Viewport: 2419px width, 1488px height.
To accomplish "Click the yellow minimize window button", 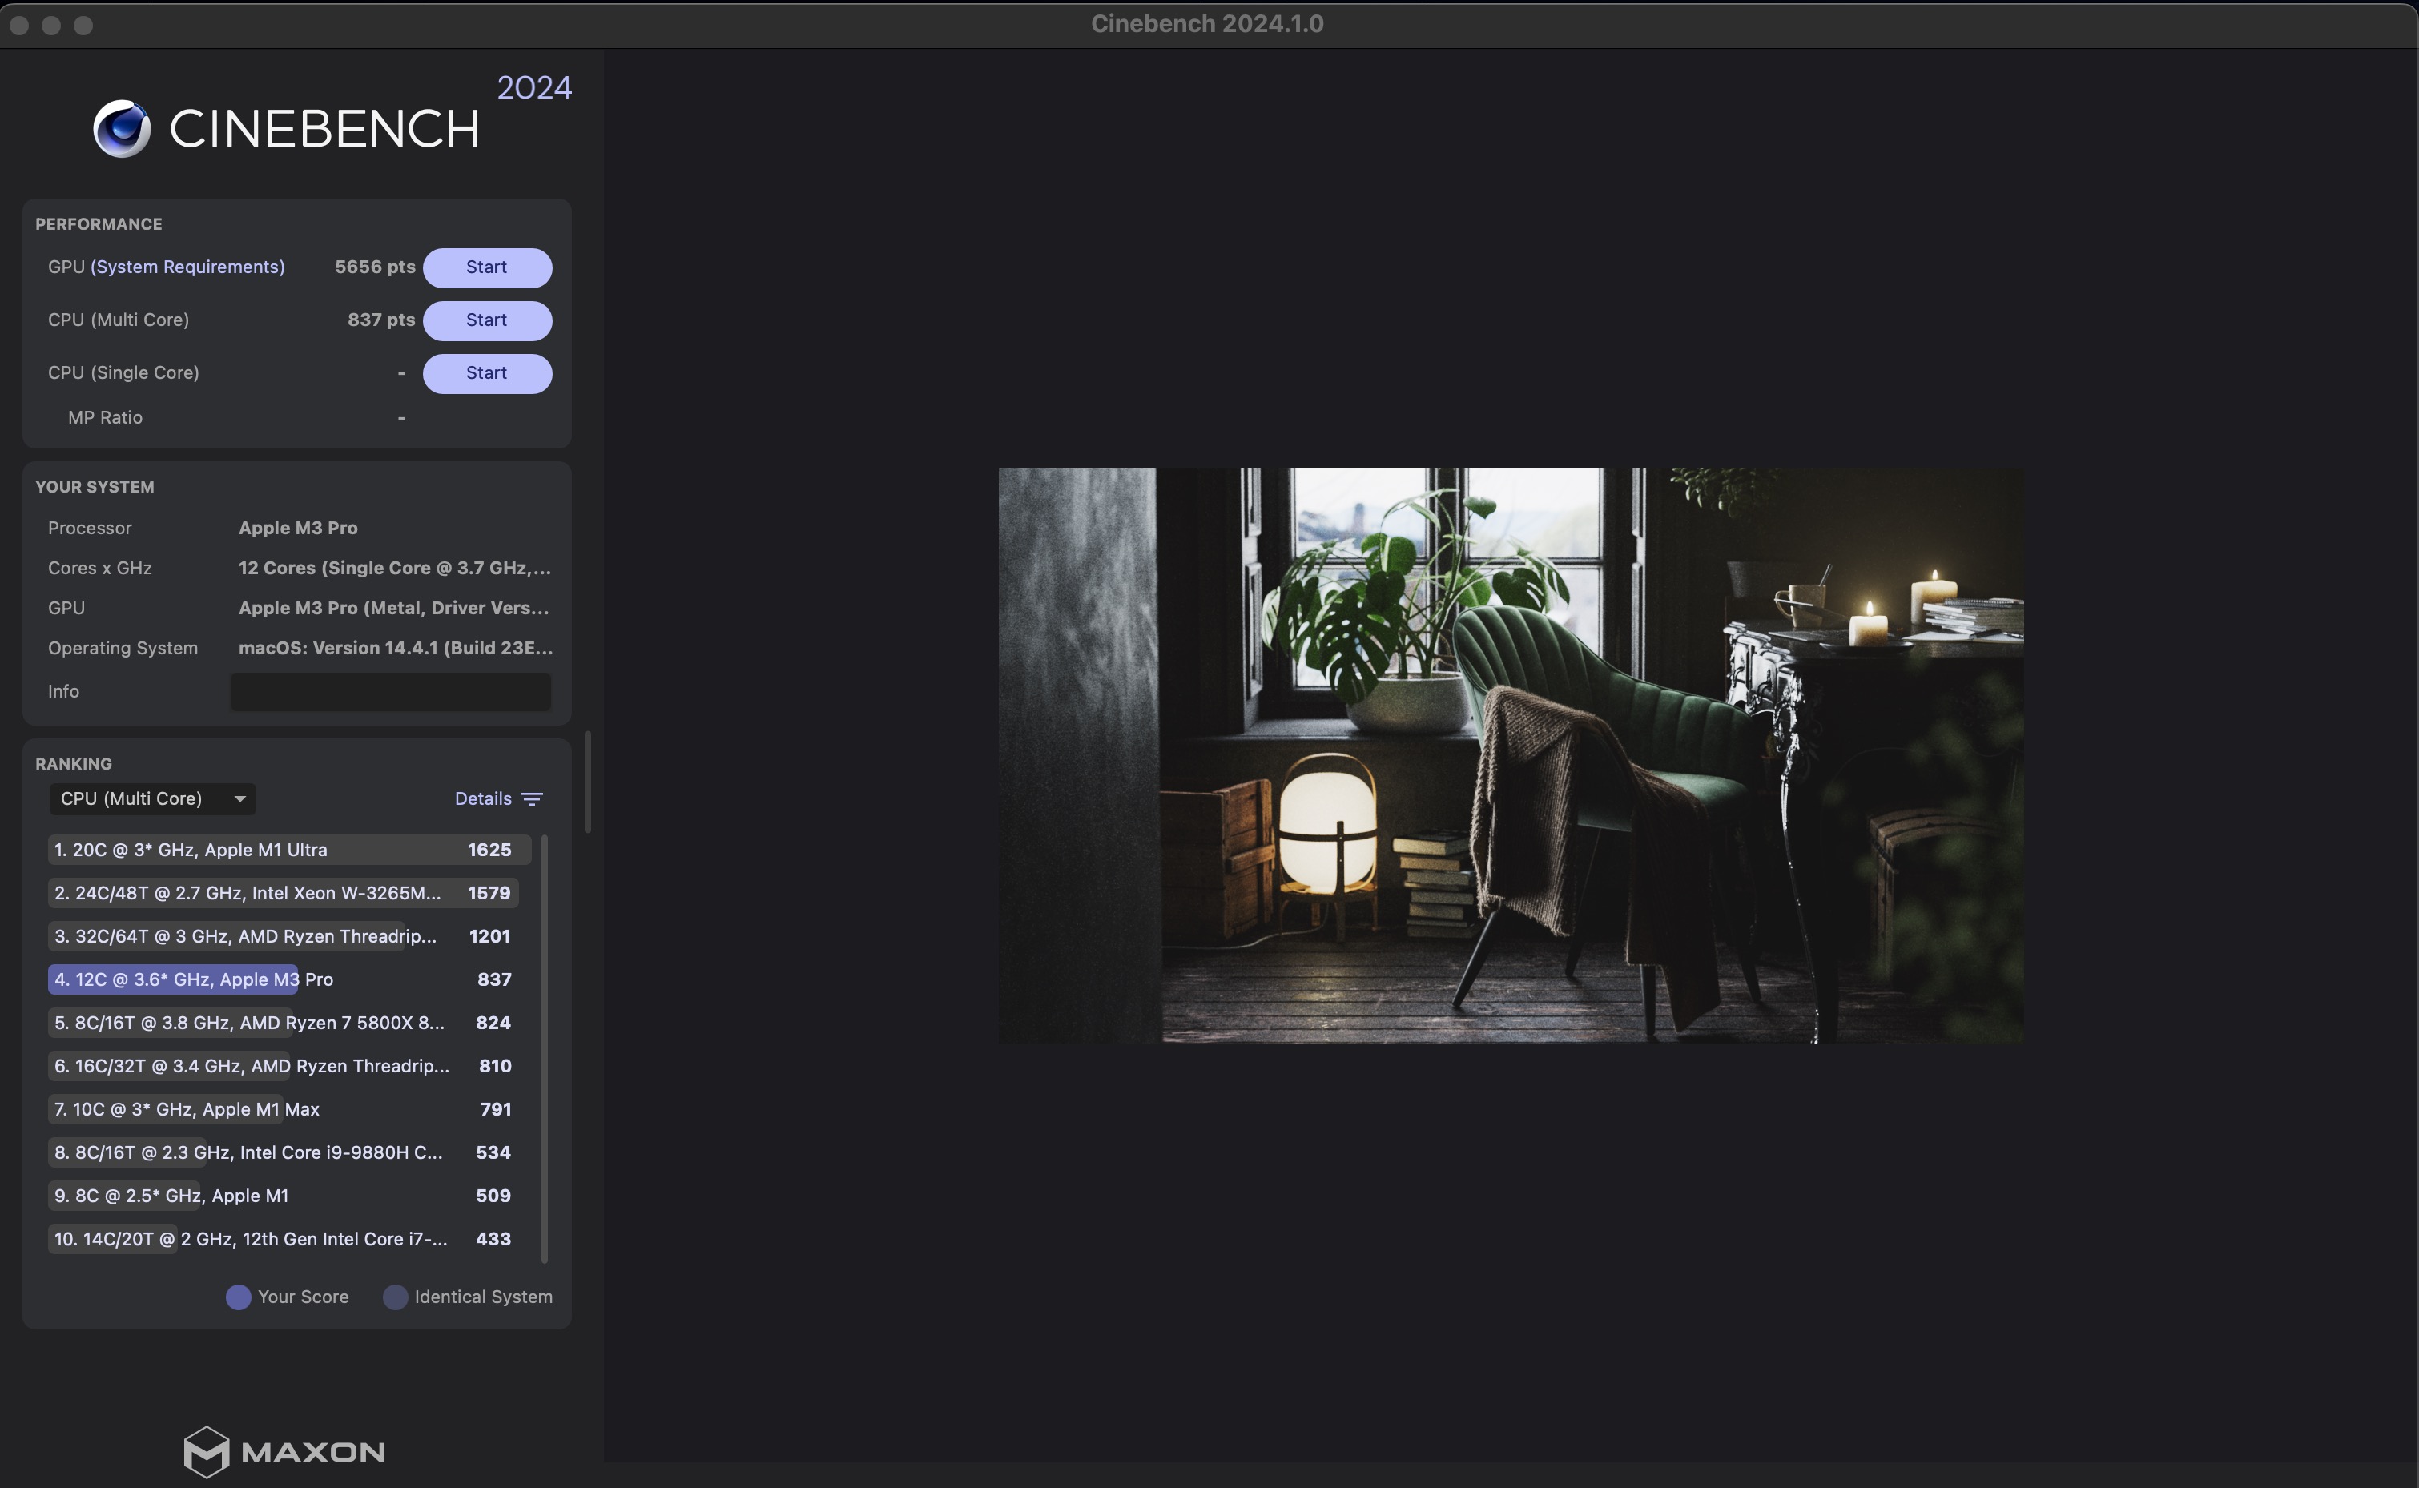I will [x=51, y=25].
